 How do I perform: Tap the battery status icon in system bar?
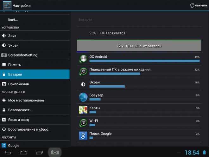[x=204, y=152]
